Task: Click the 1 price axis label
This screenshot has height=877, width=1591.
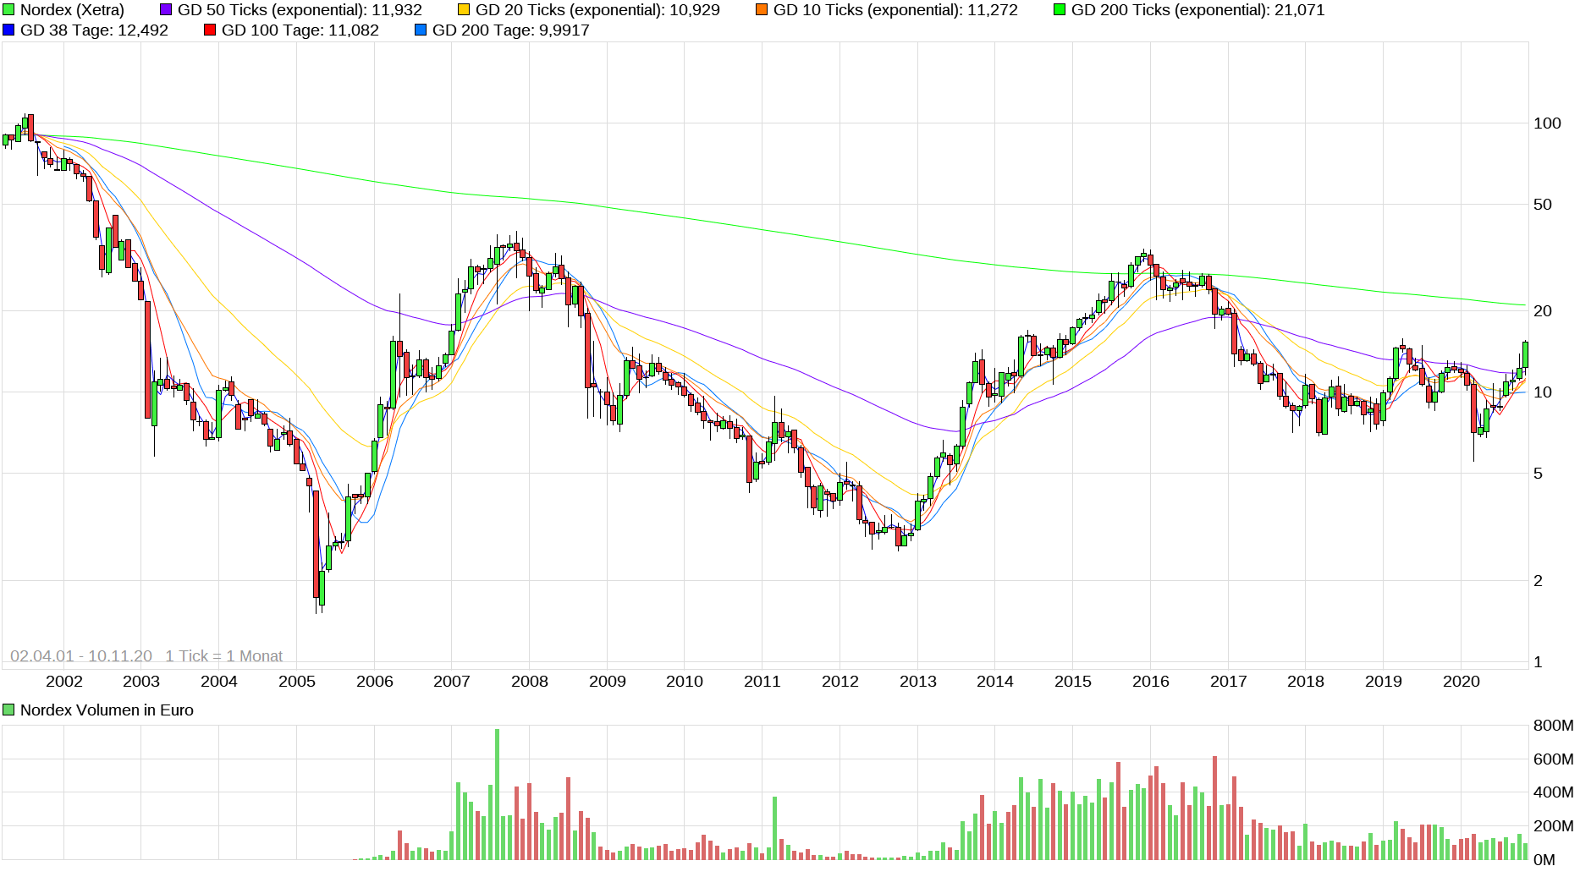Action: tap(1539, 662)
